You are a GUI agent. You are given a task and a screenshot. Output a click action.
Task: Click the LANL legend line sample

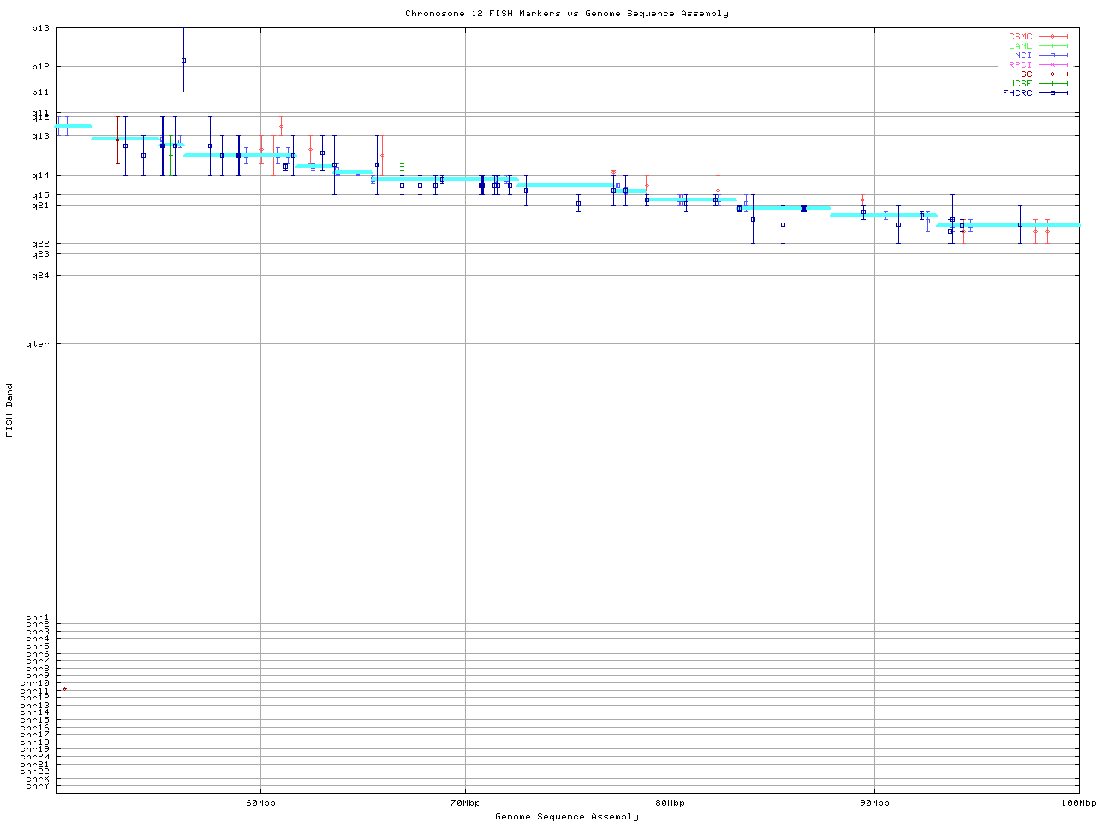(x=1052, y=46)
